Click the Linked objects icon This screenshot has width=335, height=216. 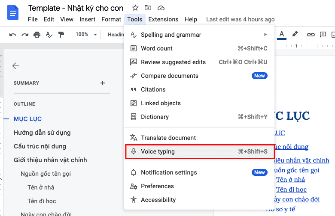click(x=134, y=103)
